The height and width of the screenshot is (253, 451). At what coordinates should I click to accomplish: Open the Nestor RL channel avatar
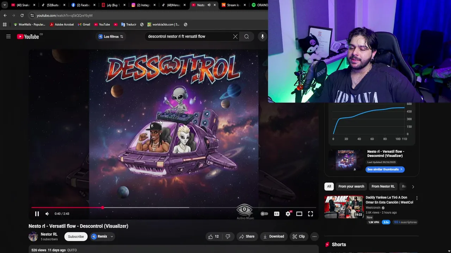click(33, 236)
